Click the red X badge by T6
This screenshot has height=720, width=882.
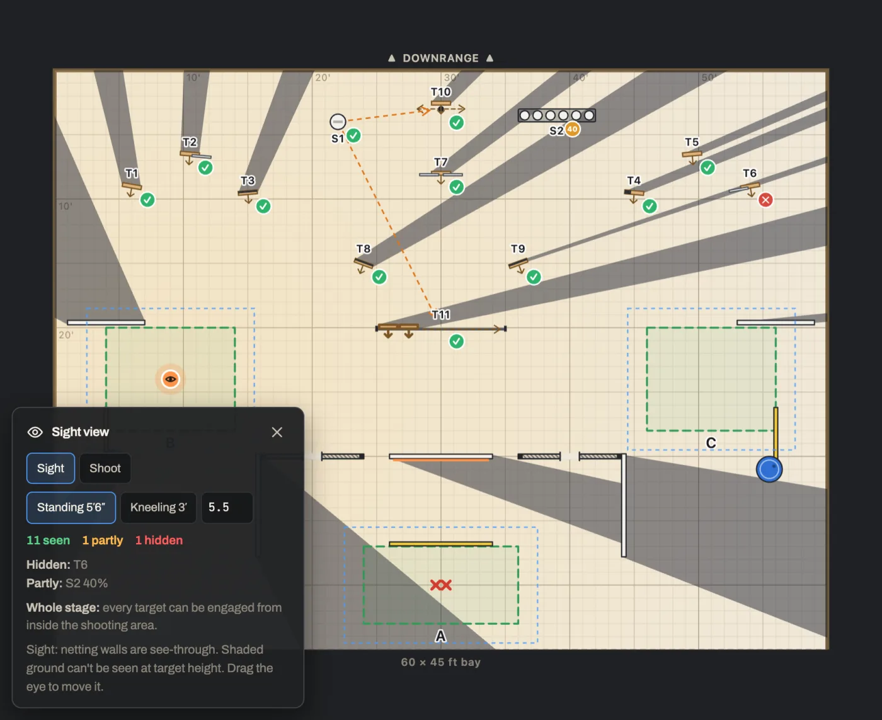(765, 200)
